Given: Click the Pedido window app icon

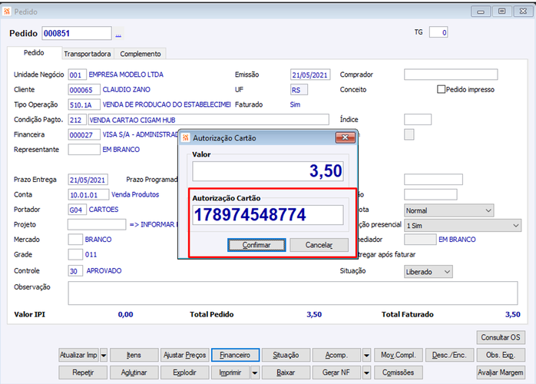Looking at the screenshot, I should pyautogui.click(x=7, y=12).
